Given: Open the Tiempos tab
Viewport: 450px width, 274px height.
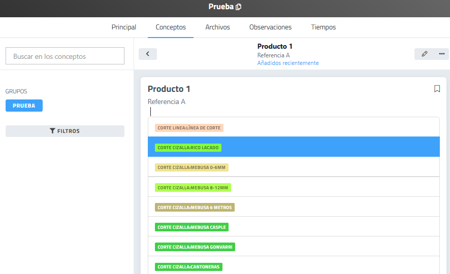Looking at the screenshot, I should tap(323, 27).
